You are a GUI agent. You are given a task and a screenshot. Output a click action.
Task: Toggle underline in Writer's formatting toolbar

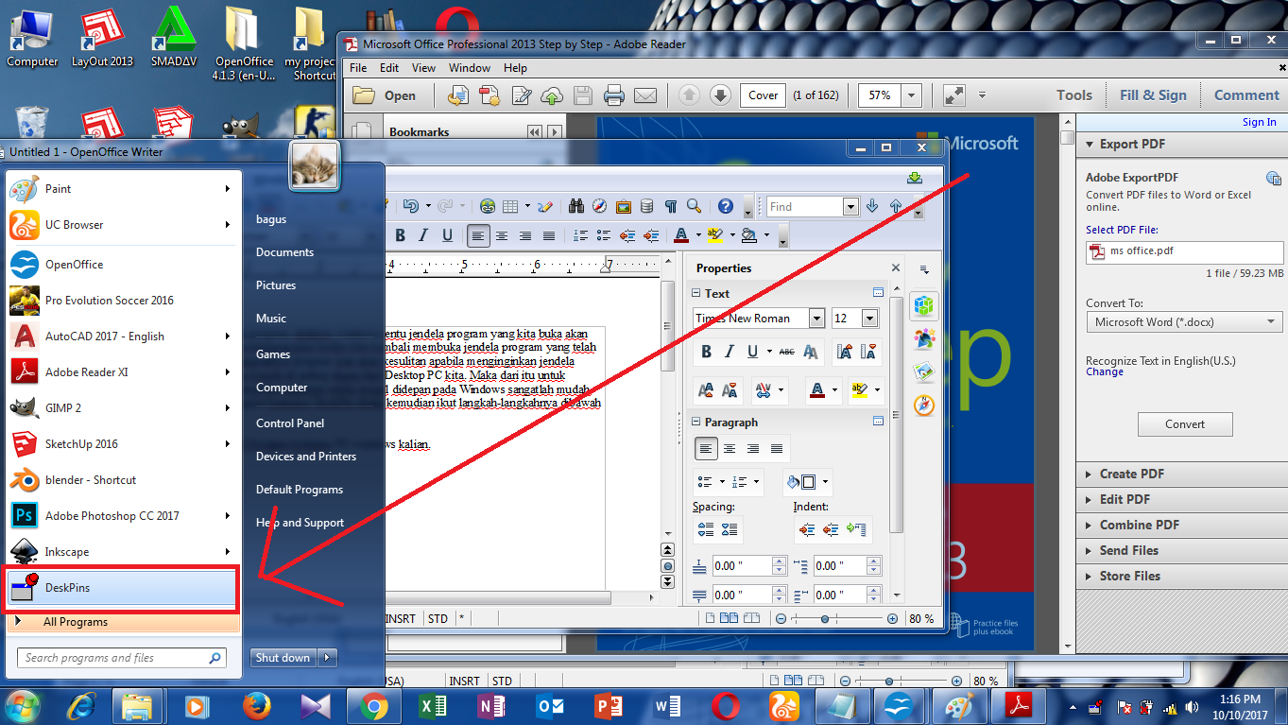pos(448,235)
